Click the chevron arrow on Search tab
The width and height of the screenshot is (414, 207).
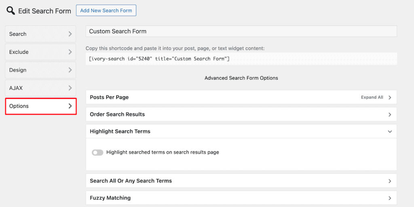pos(70,34)
